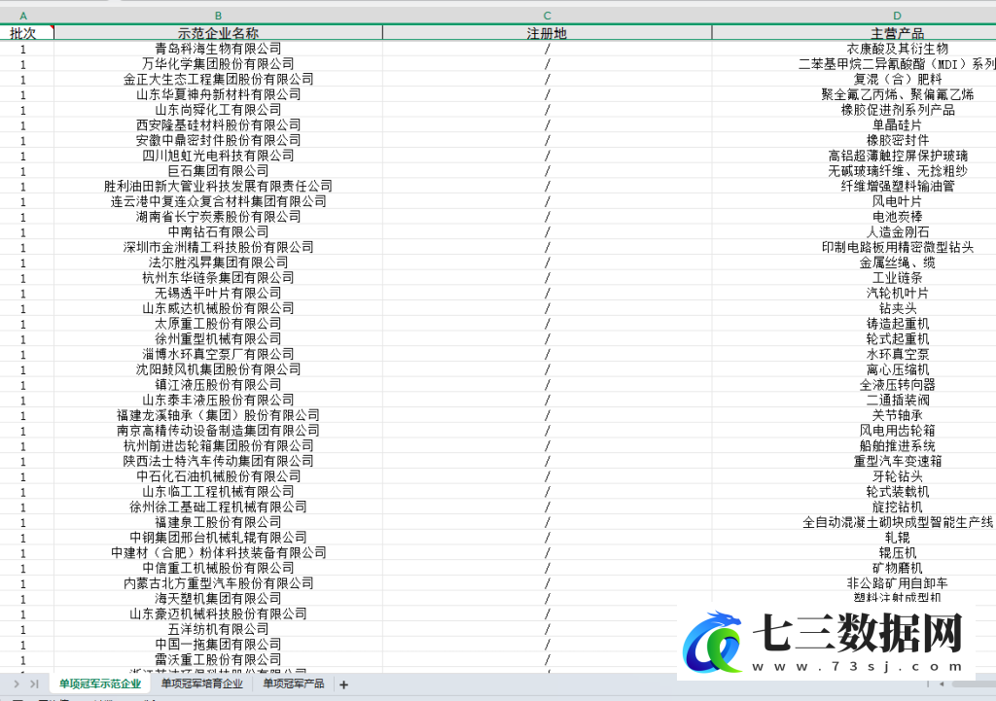Select cell 中石化石油机械股份有限公司

click(218, 476)
